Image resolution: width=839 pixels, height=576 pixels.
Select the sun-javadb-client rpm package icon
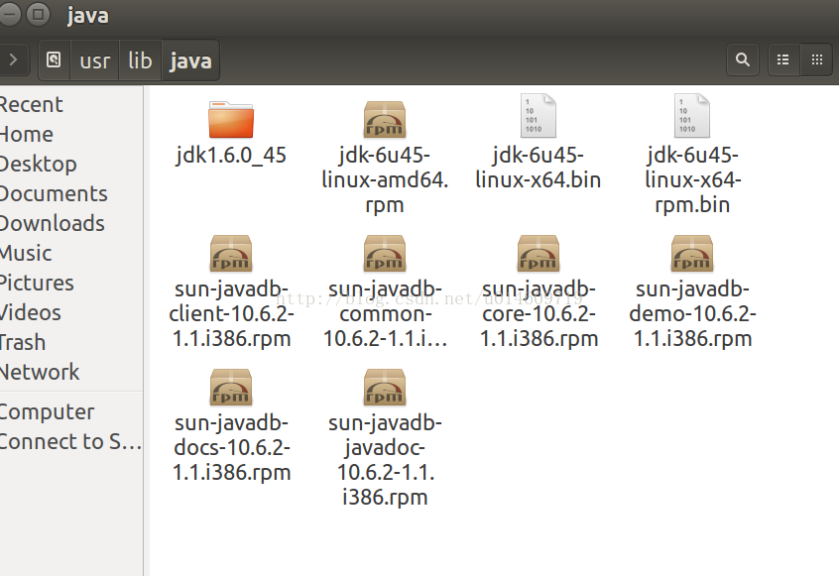(231, 254)
